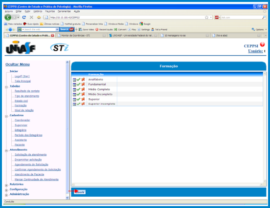Click green check icon for Médio Completo
This screenshot has width=270, height=208.
coord(79,89)
